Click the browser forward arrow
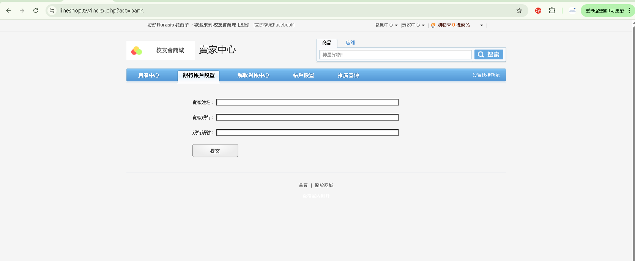 tap(22, 11)
